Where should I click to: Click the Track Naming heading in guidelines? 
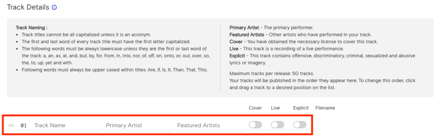(31, 28)
